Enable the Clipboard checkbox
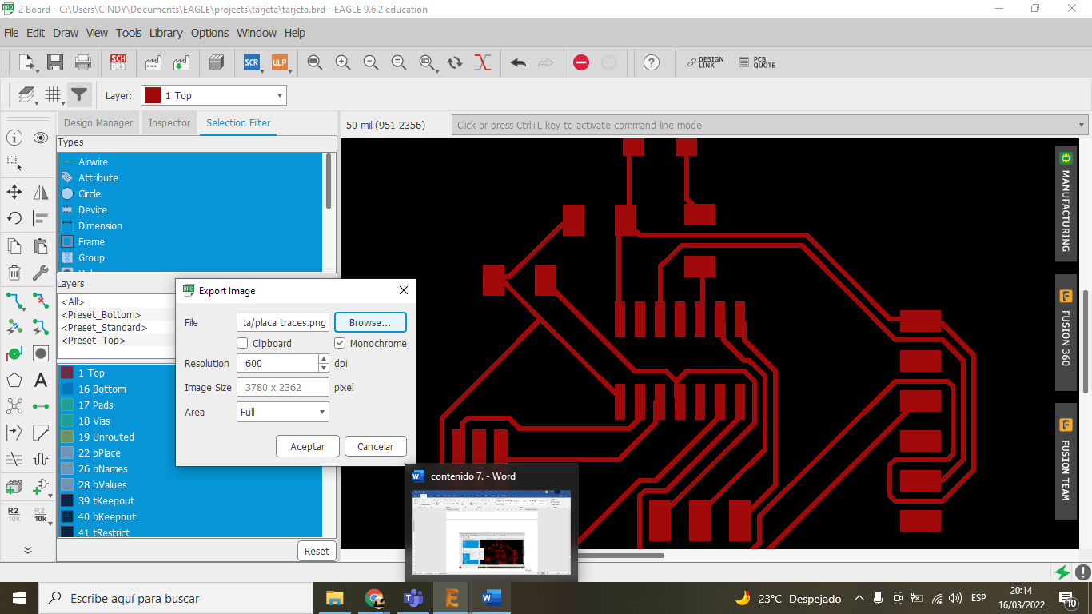Viewport: 1092px width, 614px height. coord(243,344)
